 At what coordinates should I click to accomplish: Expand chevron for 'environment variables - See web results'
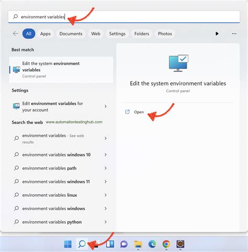click(x=106, y=138)
